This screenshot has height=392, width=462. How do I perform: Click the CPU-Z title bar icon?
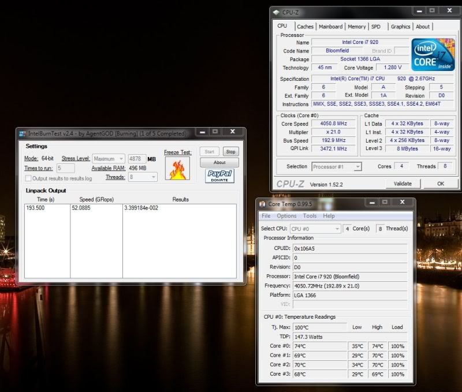[x=276, y=12]
